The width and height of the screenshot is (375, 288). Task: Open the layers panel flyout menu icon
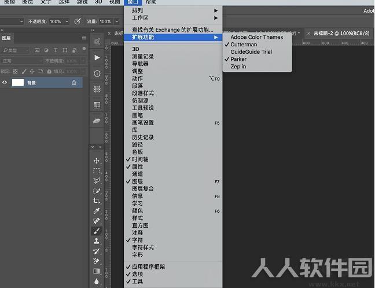pyautogui.click(x=84, y=38)
